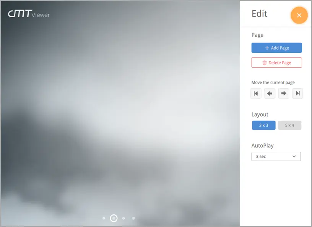Select the circled current page indicator

(x=114, y=218)
